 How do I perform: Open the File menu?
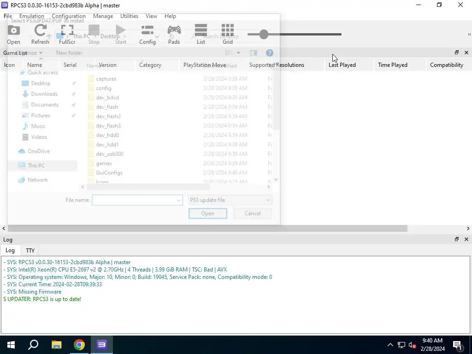(8, 16)
